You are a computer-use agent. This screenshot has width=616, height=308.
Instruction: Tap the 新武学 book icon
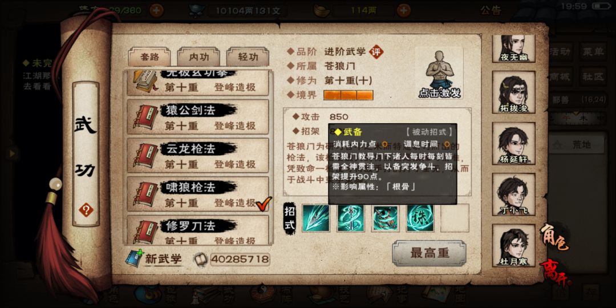[x=135, y=258]
